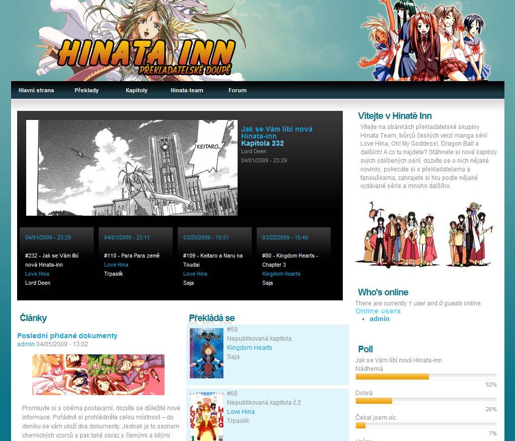Image resolution: width=515 pixels, height=441 pixels.
Task: Click 'Trpaslík' translator name in #110 slide
Action: [x=113, y=274]
